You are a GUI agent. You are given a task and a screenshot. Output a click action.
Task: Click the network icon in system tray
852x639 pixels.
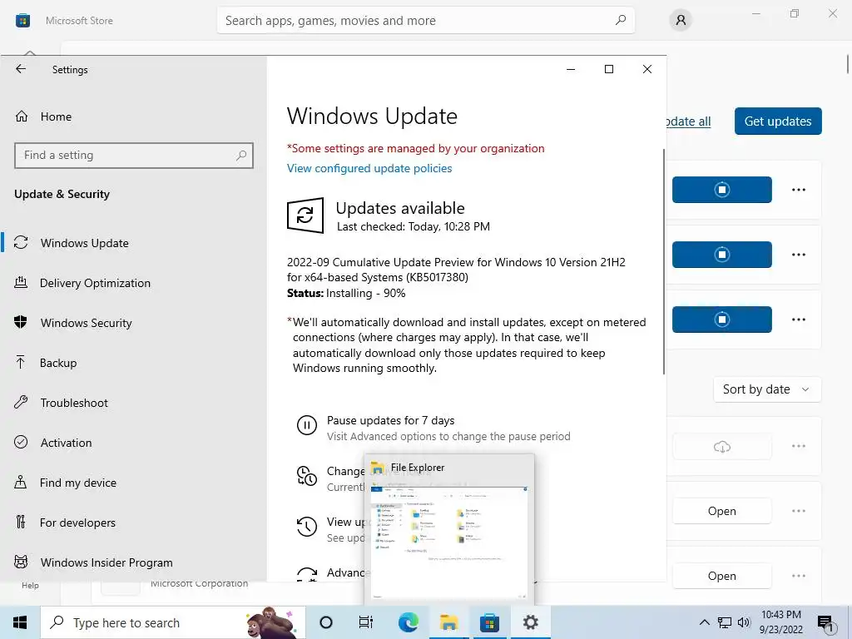click(725, 622)
